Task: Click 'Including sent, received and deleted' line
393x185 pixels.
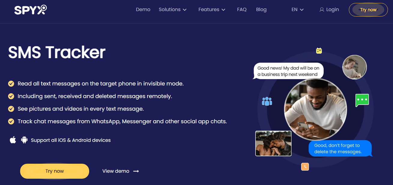Action: coord(95,96)
